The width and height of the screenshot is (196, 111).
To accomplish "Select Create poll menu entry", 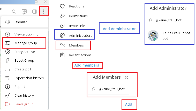I will pos(23,69).
